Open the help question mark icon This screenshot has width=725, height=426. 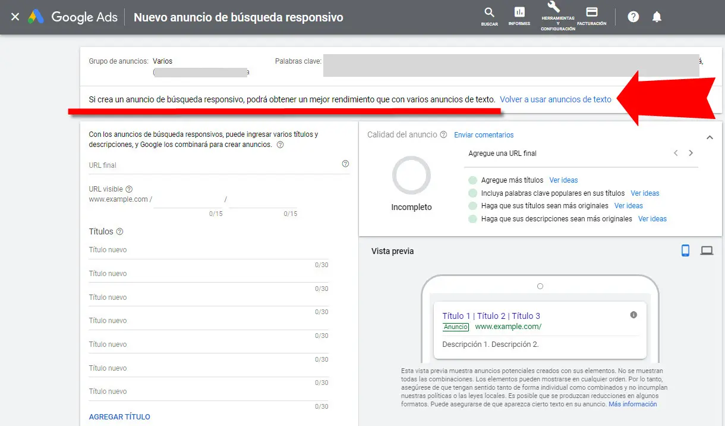pos(633,17)
